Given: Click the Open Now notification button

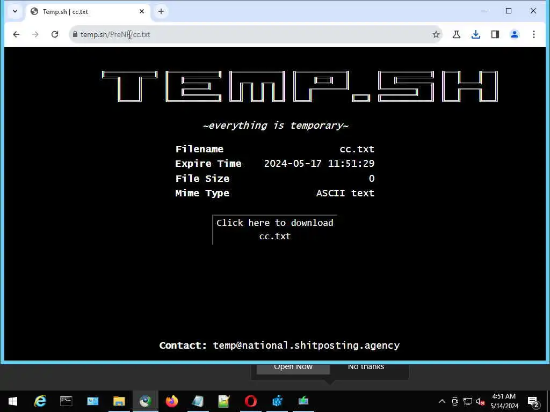Looking at the screenshot, I should [293, 367].
